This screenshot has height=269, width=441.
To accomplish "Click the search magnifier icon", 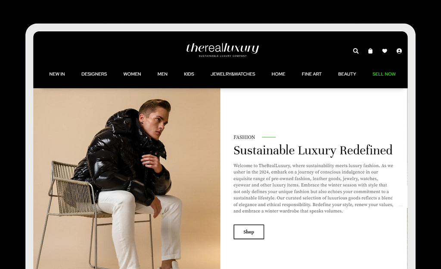I will click(356, 51).
